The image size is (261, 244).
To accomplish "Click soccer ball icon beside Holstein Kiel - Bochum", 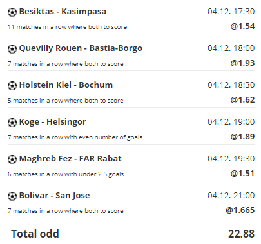I will pyautogui.click(x=12, y=86).
